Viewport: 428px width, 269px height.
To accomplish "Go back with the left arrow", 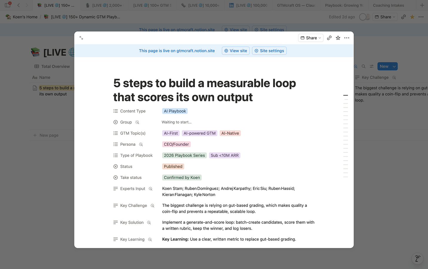I will [x=19, y=5].
